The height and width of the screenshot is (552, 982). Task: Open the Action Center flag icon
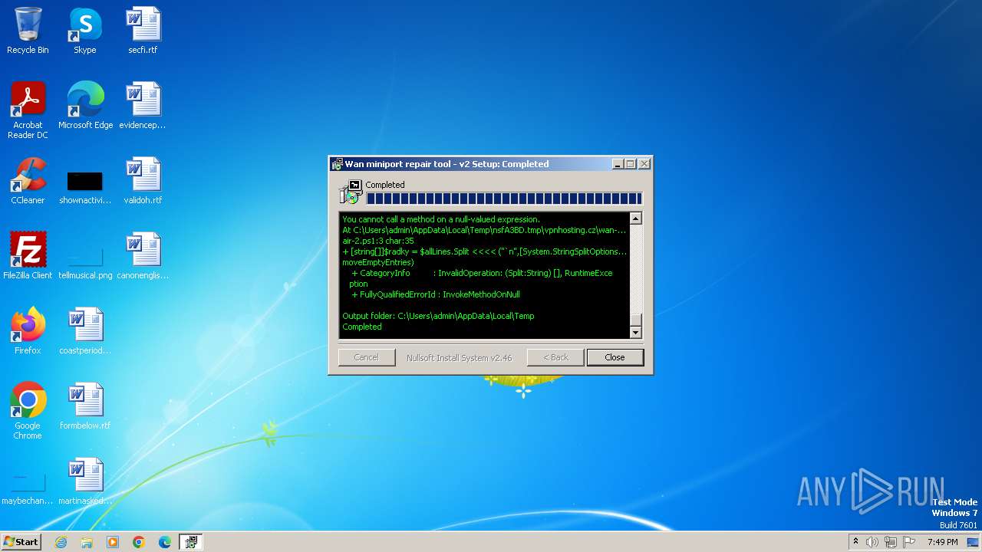pyautogui.click(x=909, y=542)
